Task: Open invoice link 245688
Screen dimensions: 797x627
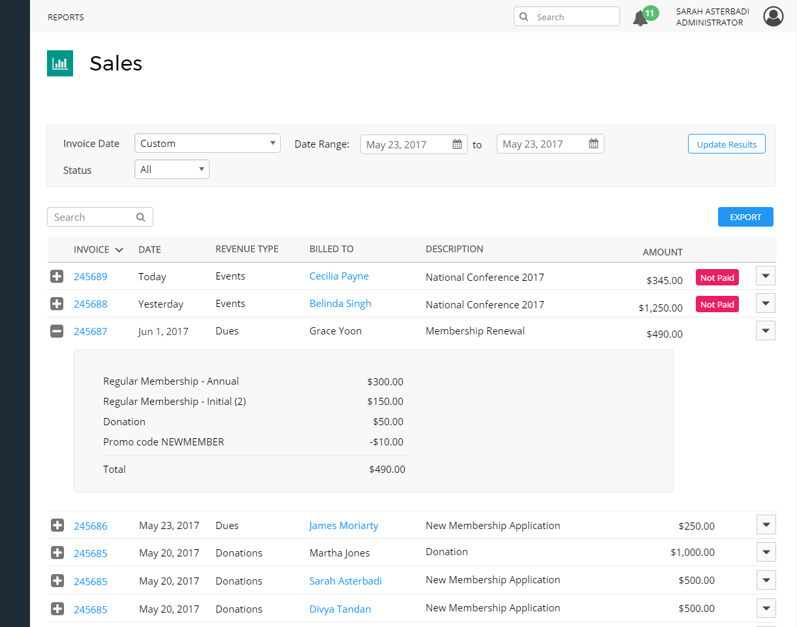Action: click(x=91, y=304)
